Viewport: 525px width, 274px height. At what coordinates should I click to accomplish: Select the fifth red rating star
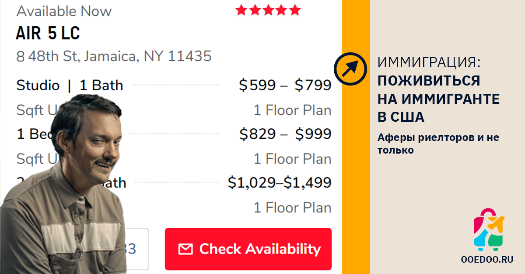coord(295,10)
